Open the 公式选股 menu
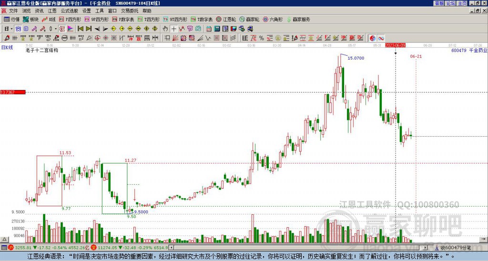Image resolution: width=488 pixels, height=261 pixels. point(69,11)
